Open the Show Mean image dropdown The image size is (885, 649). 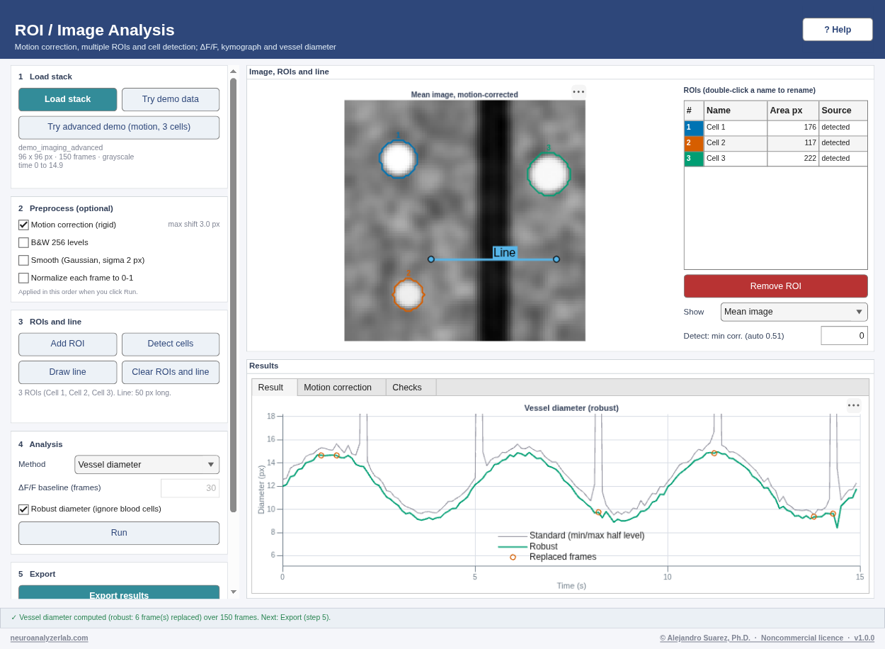click(794, 312)
